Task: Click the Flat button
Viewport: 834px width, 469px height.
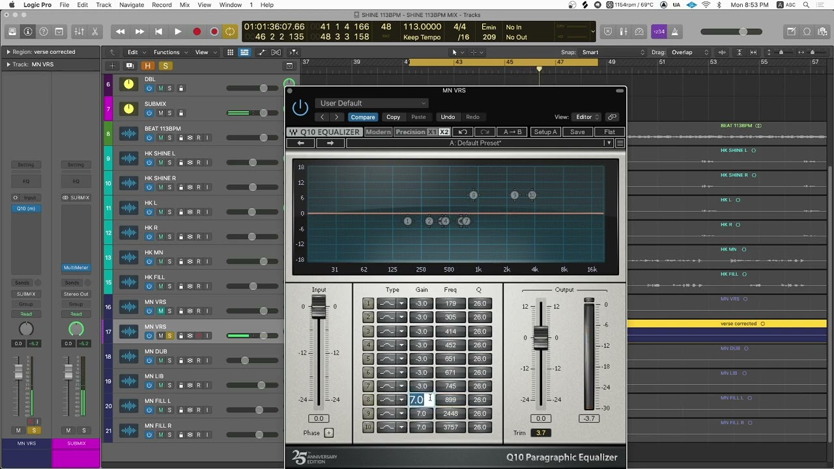Action: point(609,132)
